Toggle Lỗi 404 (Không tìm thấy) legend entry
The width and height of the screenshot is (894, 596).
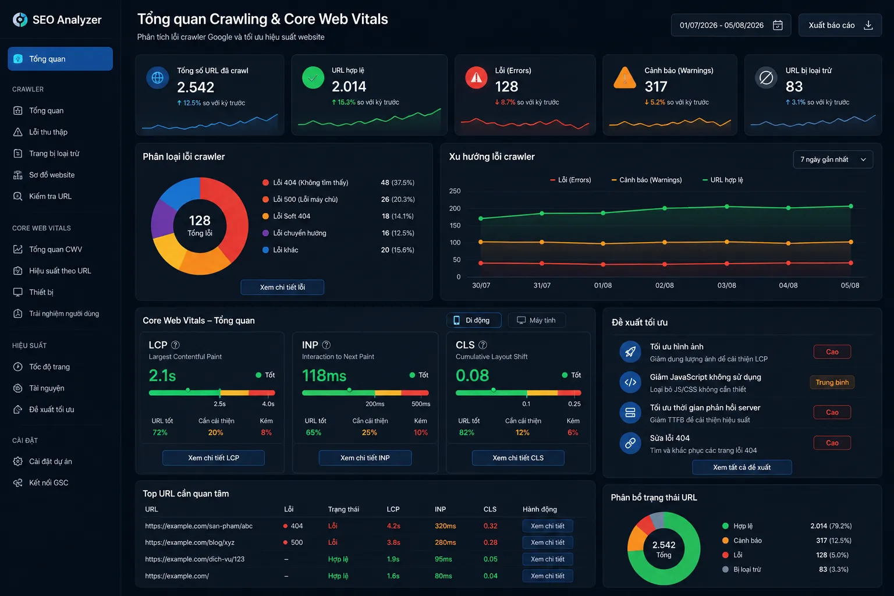306,183
